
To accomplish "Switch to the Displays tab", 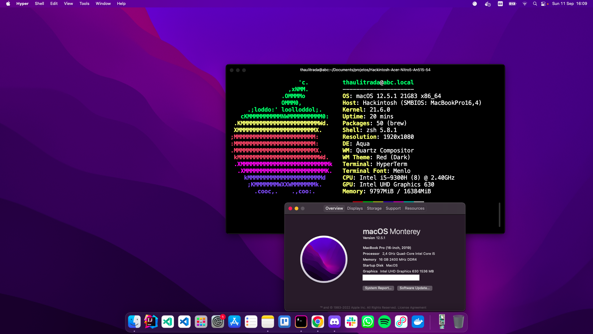I will (355, 208).
